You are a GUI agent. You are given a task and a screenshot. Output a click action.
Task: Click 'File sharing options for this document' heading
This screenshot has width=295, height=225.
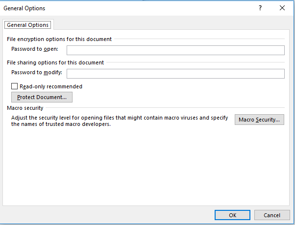click(x=55, y=62)
